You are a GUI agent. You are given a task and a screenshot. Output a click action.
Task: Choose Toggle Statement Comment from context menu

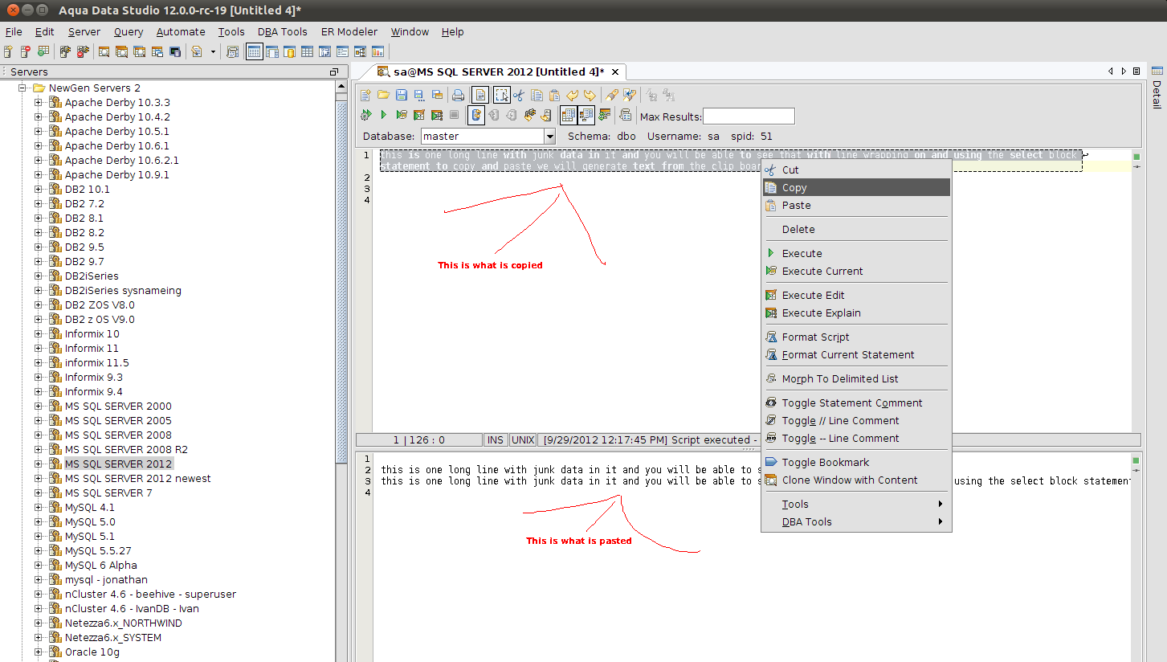[856, 403]
